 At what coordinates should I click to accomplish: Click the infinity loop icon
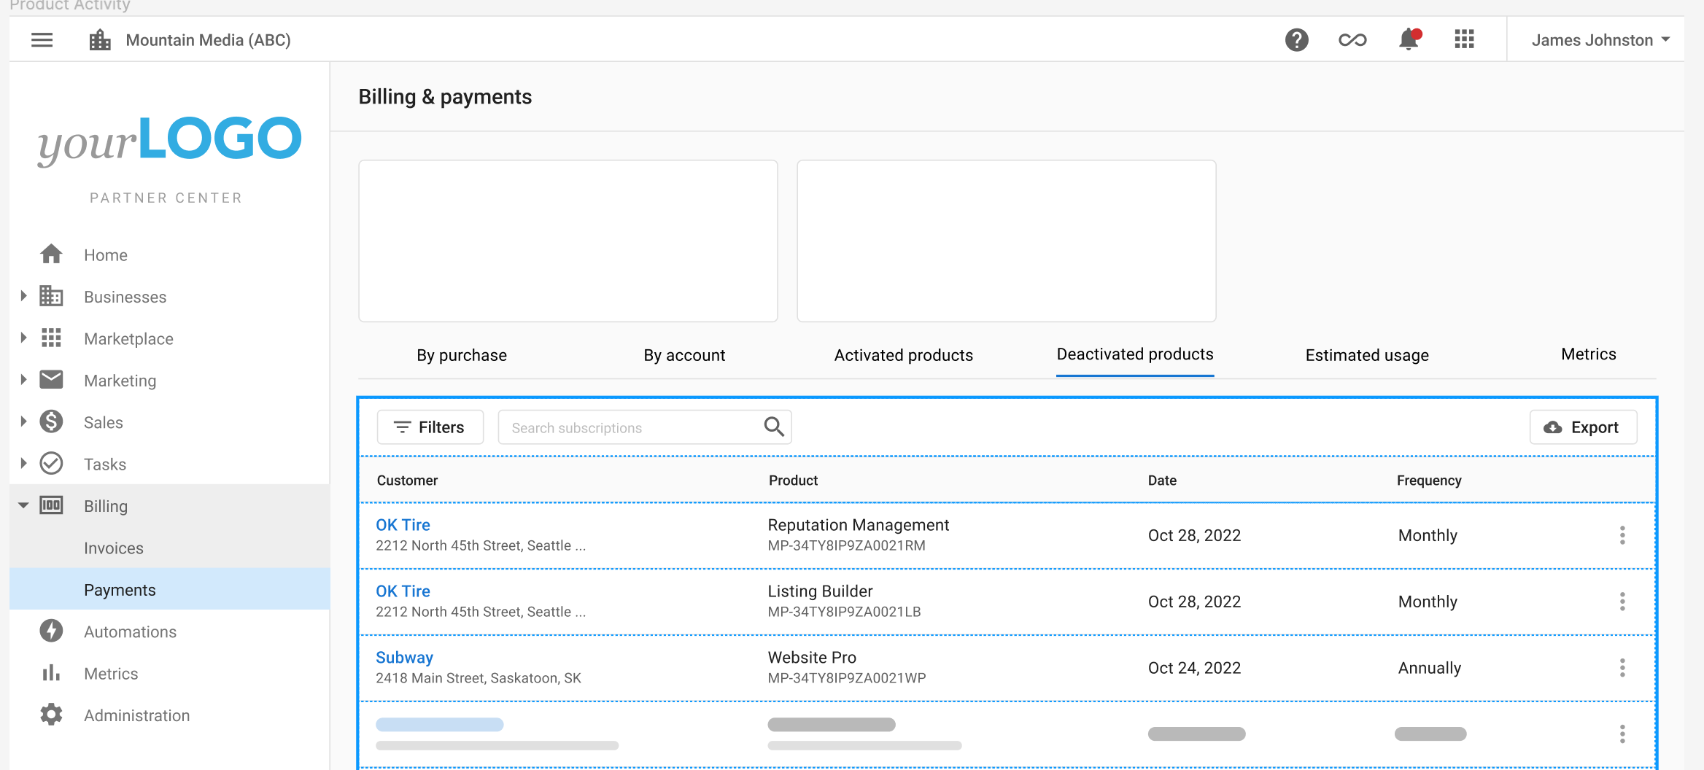tap(1352, 40)
